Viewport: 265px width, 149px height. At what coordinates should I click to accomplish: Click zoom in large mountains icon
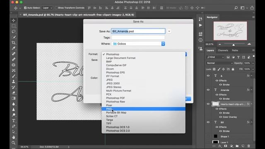tap(249, 44)
